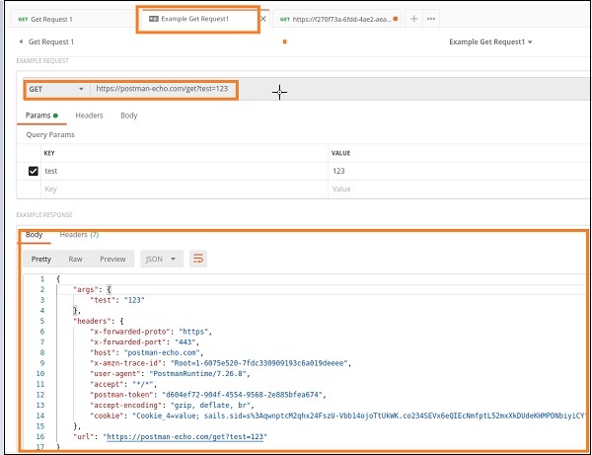Open the GET method dropdown
The image size is (592, 455).
click(55, 89)
